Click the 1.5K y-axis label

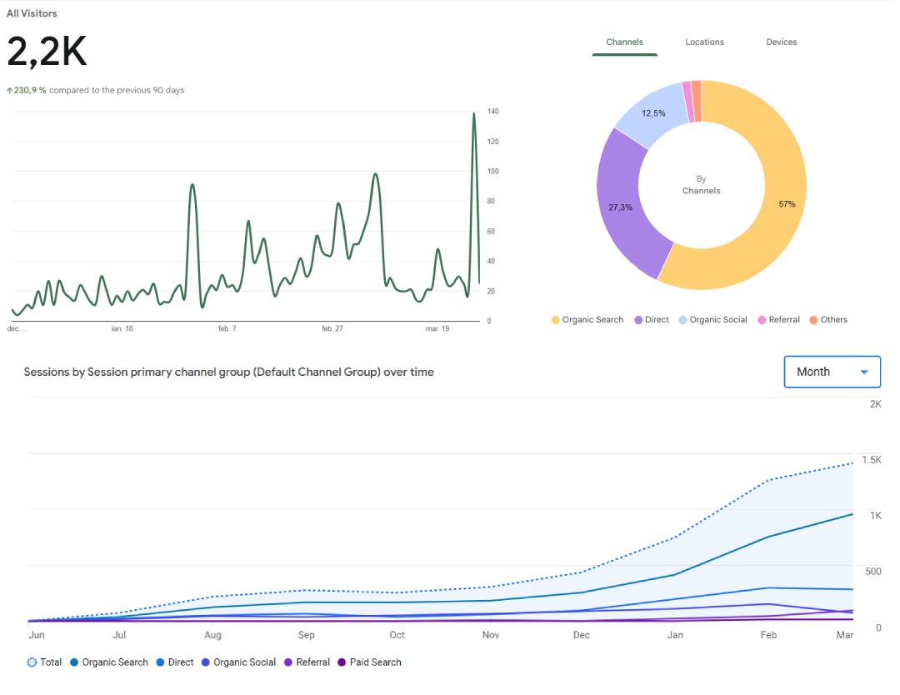click(872, 460)
